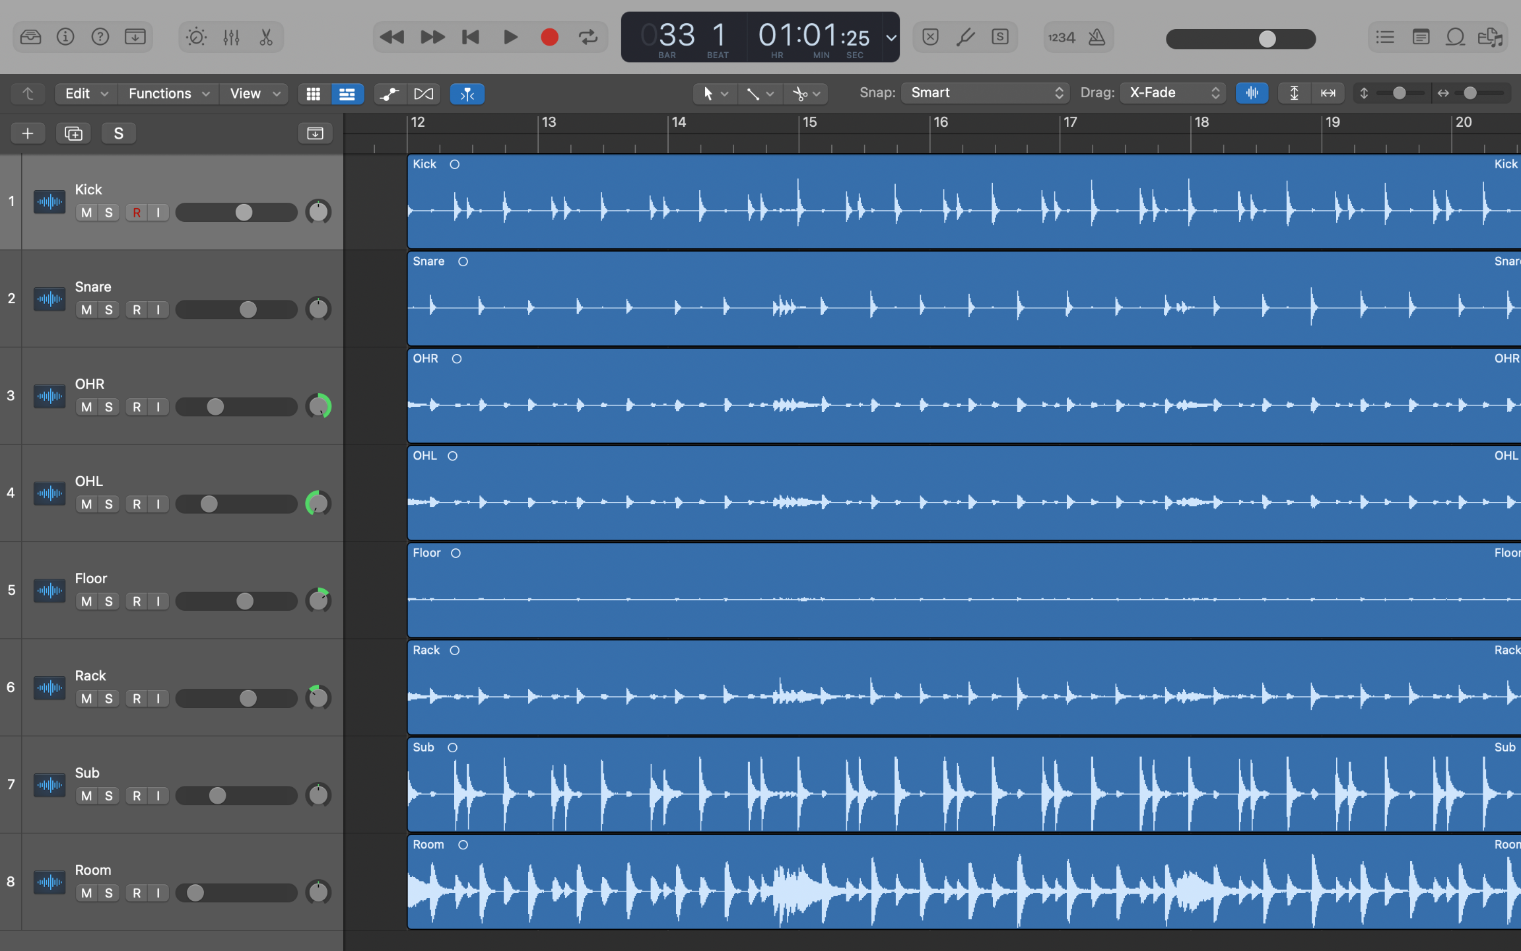Click the Record button in transport
Image resolution: width=1521 pixels, height=951 pixels.
549,37
